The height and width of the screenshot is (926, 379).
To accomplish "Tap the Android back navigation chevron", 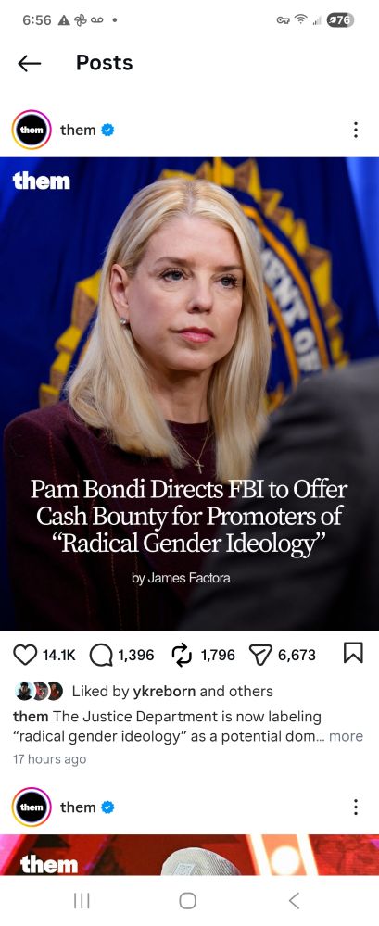I will (x=294, y=901).
